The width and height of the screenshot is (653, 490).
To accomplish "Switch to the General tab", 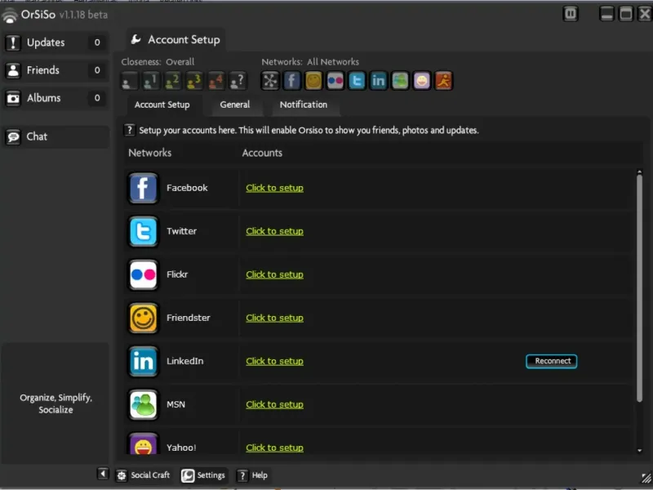I will tap(235, 105).
